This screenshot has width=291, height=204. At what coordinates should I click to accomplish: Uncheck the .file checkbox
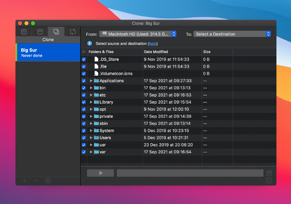pos(84,67)
